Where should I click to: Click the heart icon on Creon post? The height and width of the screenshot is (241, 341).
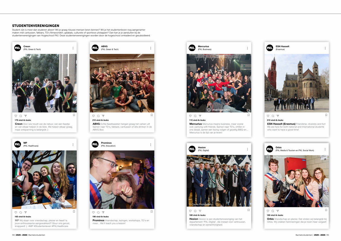[16, 116]
